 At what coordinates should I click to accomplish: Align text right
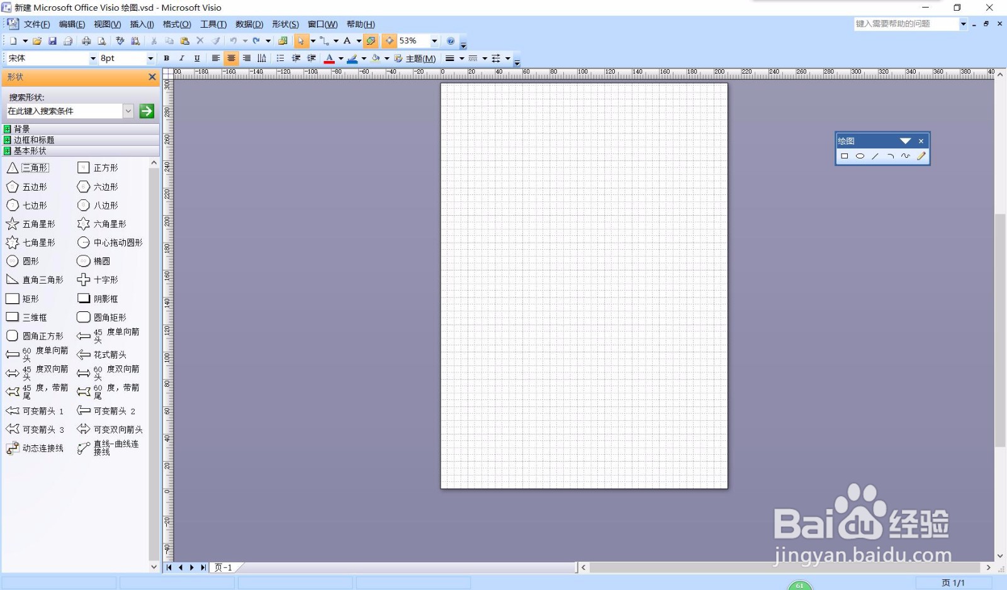pos(247,58)
